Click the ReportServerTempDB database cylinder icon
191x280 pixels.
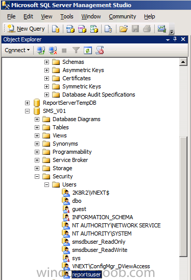click(x=37, y=103)
